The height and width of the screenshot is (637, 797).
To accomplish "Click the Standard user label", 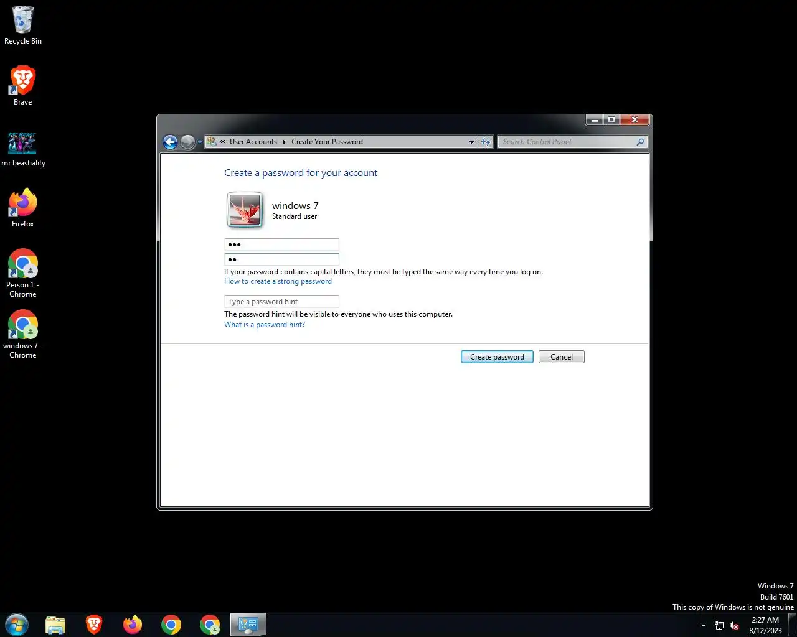I will [295, 216].
